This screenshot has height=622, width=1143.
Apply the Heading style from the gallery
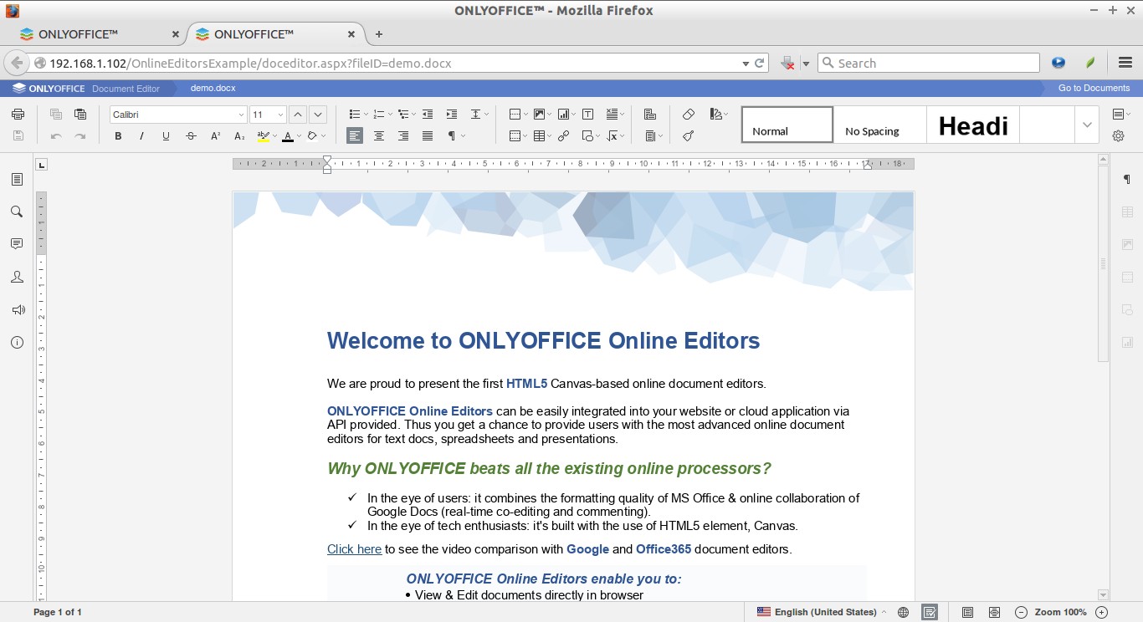(972, 125)
